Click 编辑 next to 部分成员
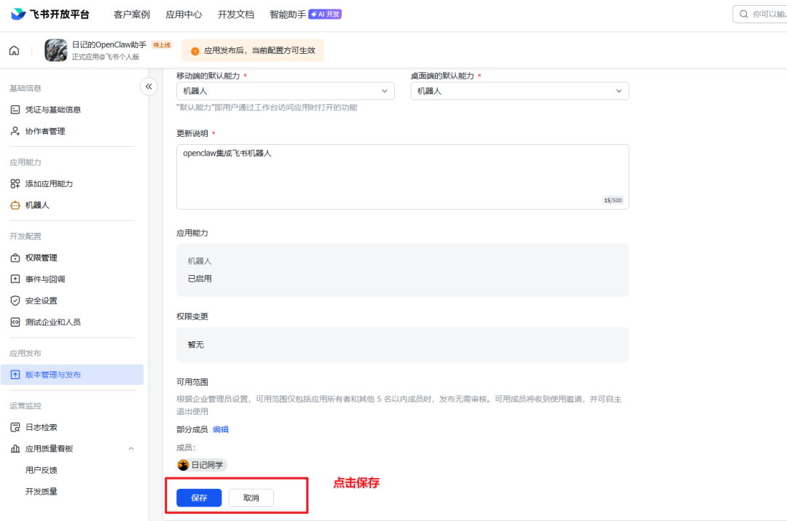The width and height of the screenshot is (787, 521). pos(221,429)
